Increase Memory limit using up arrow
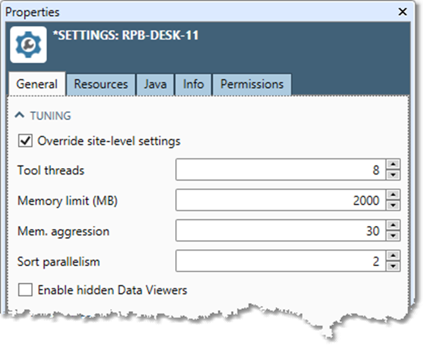This screenshot has width=423, height=346. click(393, 196)
